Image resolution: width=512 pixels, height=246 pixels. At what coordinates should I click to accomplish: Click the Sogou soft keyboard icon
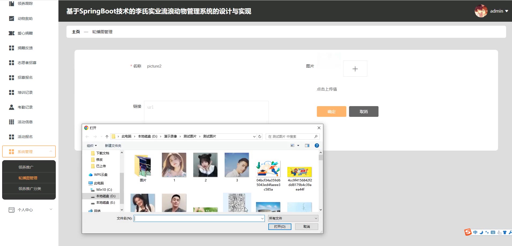point(493,232)
